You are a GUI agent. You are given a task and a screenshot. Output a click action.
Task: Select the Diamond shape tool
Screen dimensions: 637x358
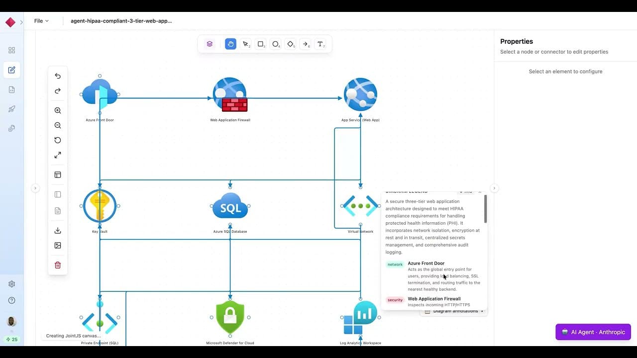[x=291, y=44]
